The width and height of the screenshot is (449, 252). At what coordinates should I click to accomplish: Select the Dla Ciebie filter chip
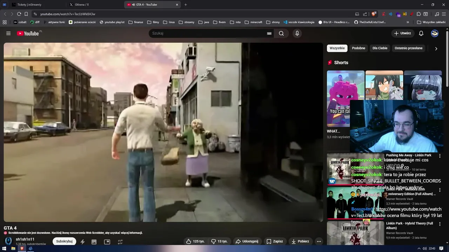[380, 48]
